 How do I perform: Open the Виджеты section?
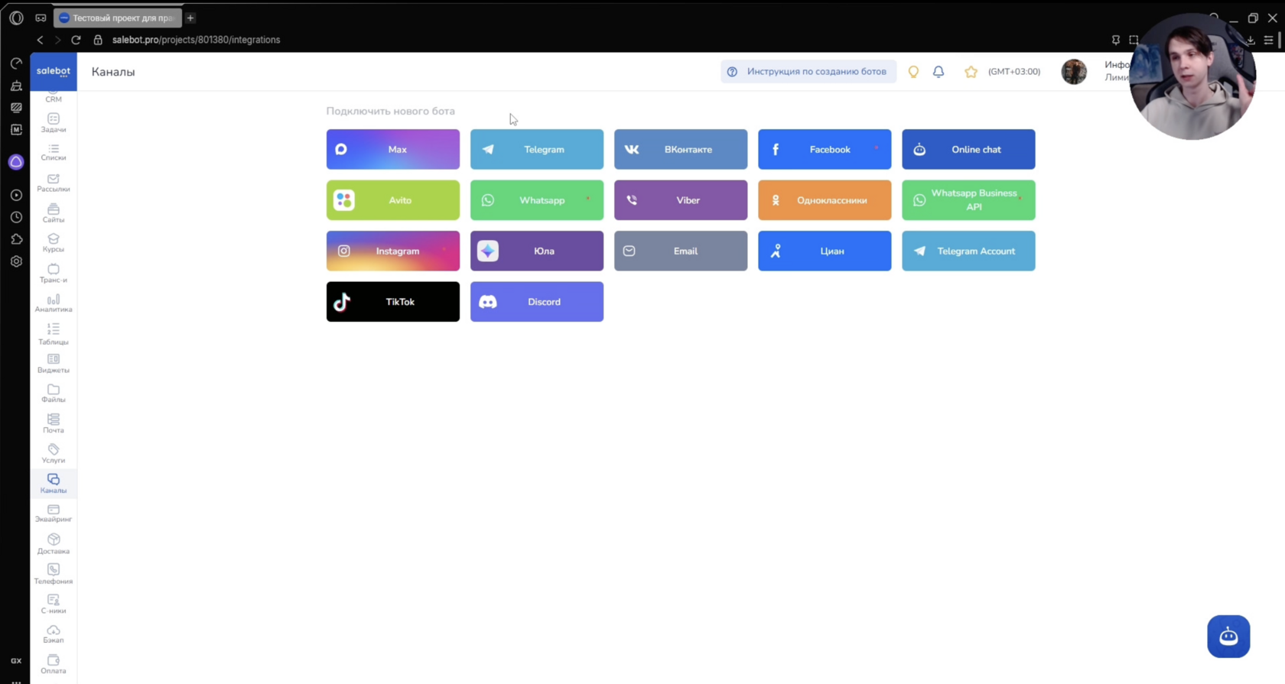pos(54,364)
